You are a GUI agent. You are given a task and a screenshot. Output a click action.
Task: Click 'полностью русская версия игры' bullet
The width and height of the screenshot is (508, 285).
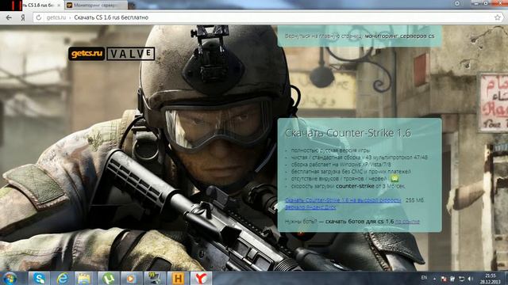pyautogui.click(x=330, y=150)
